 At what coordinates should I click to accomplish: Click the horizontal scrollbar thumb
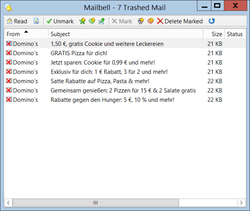(x=96, y=203)
